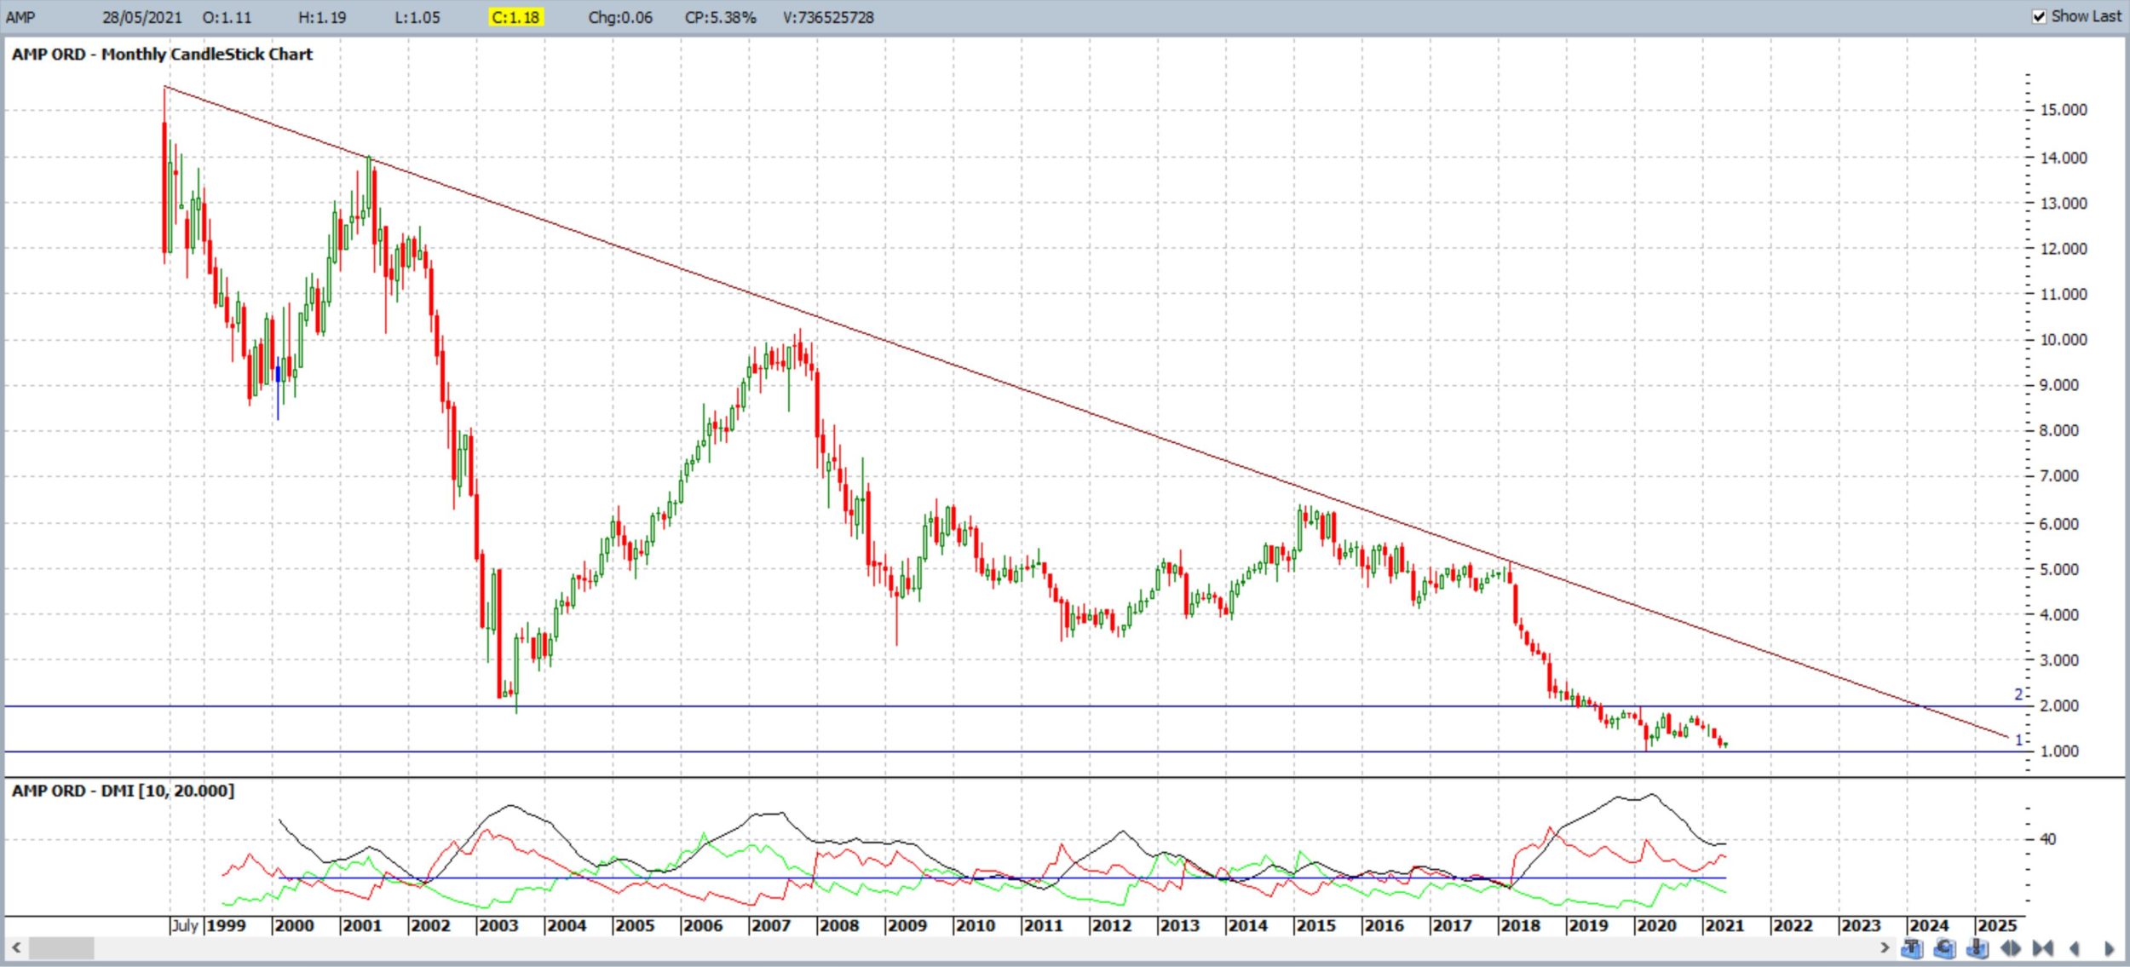This screenshot has height=967, width=2130.
Task: Click the compress chart horizontally arrows icon
Action: pyautogui.click(x=2043, y=948)
